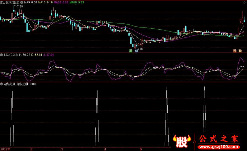Click the 股 bull logo icon

click(182, 141)
